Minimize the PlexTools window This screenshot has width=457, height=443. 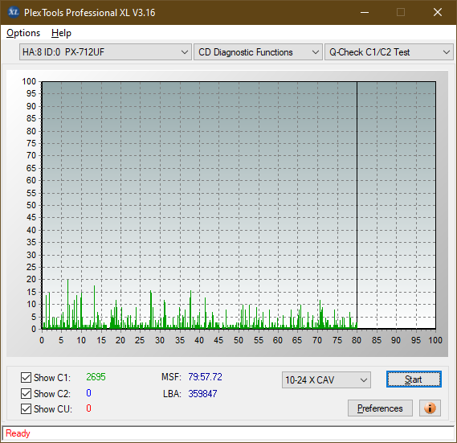pos(365,12)
